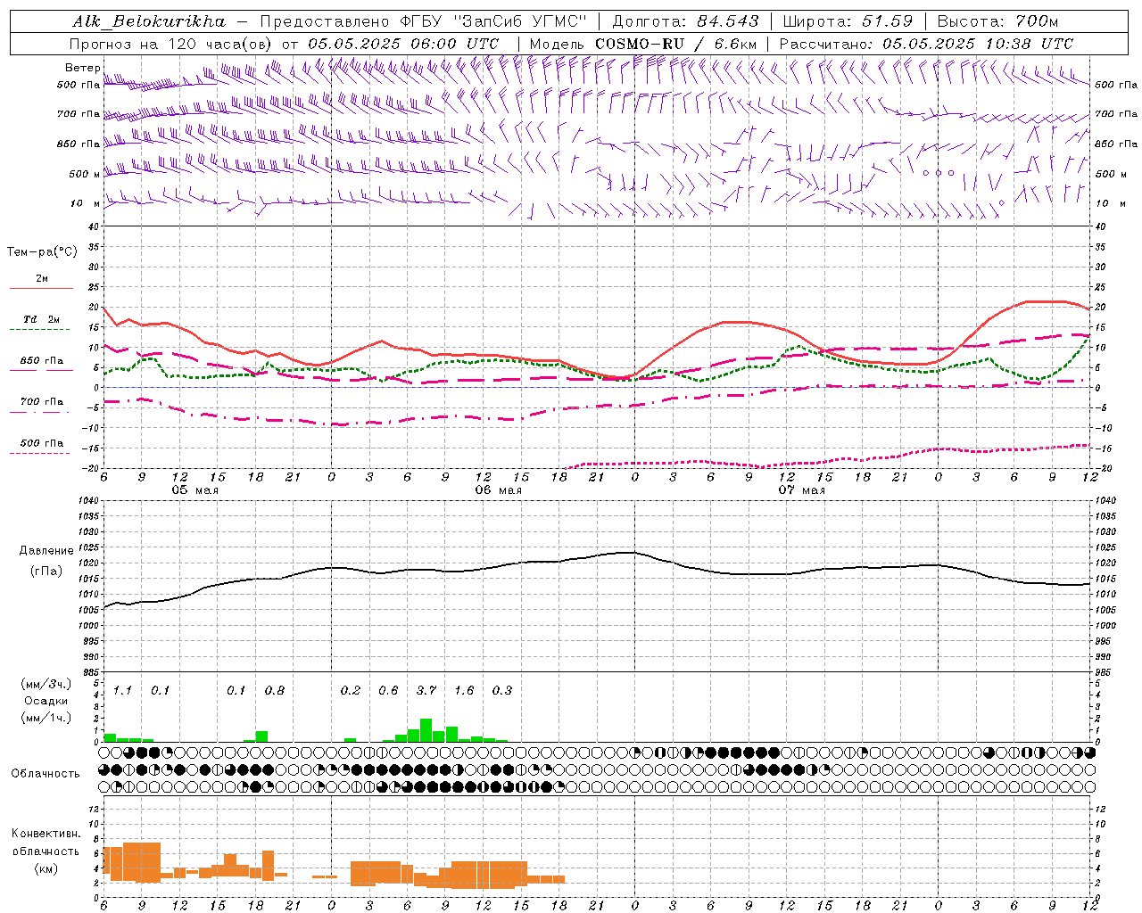
Task: Click the '850 гПа' temperature legend entry
Action: point(42,361)
